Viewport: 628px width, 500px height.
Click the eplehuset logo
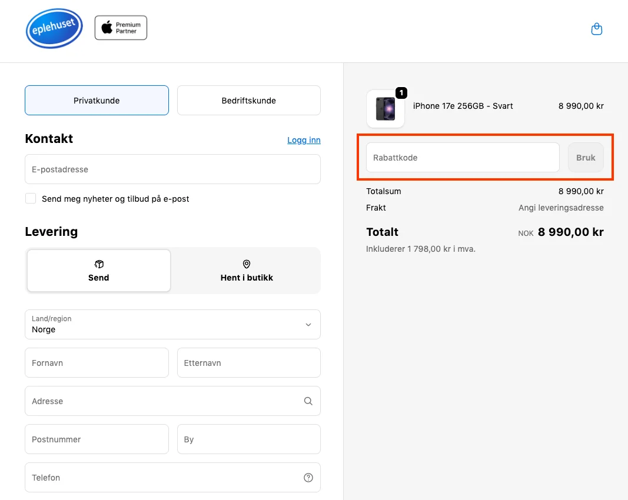(54, 28)
